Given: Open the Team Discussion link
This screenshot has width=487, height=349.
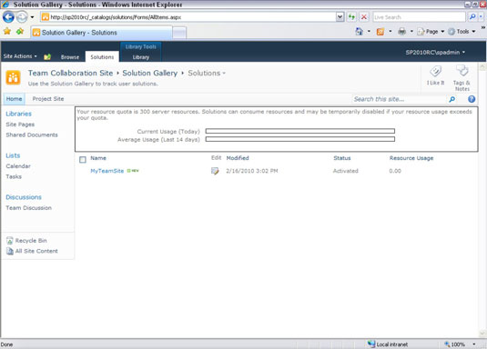Looking at the screenshot, I should pyautogui.click(x=28, y=208).
